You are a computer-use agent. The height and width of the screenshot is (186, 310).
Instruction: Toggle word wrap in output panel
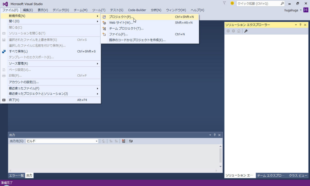pyautogui.click(x=131, y=141)
